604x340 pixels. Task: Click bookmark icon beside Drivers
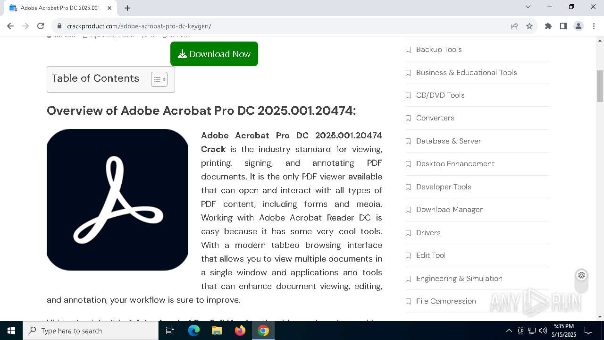(408, 233)
